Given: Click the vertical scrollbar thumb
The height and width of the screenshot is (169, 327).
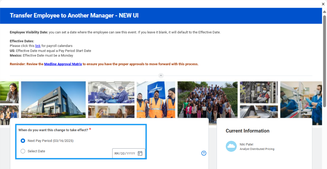Looking at the screenshot, I should [324, 61].
